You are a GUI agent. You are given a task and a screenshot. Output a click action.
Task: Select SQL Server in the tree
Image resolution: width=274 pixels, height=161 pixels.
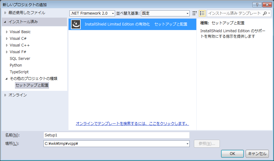pos(20,59)
